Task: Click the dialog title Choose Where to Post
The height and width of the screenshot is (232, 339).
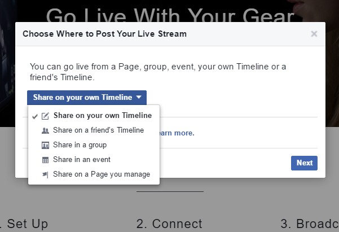Action: coord(105,34)
